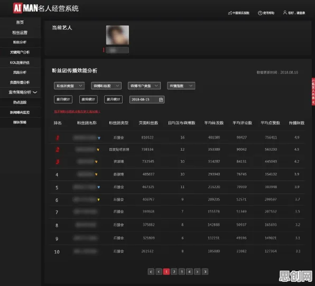Click the 中国娱乐指数 header link
This screenshot has height=286, width=315.
click(241, 13)
